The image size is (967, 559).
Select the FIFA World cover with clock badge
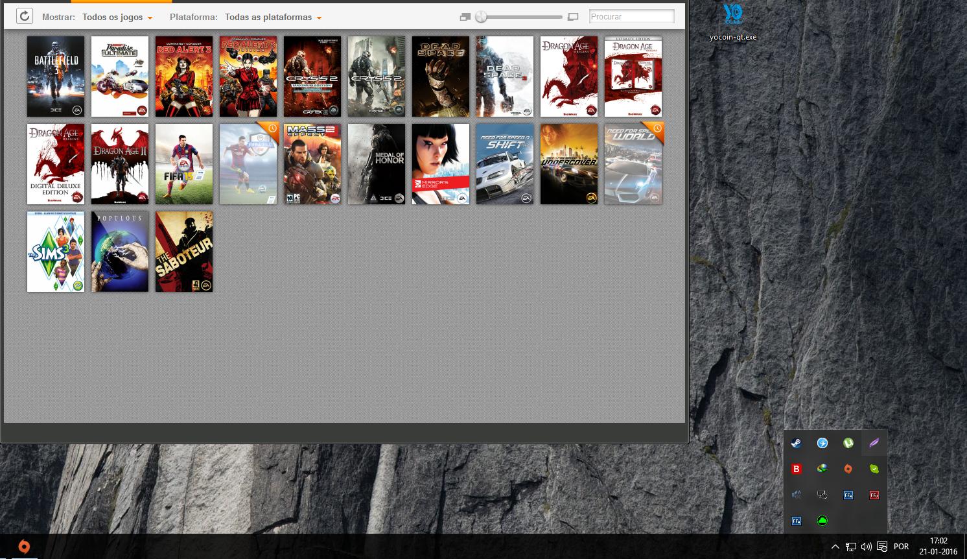pyautogui.click(x=248, y=164)
